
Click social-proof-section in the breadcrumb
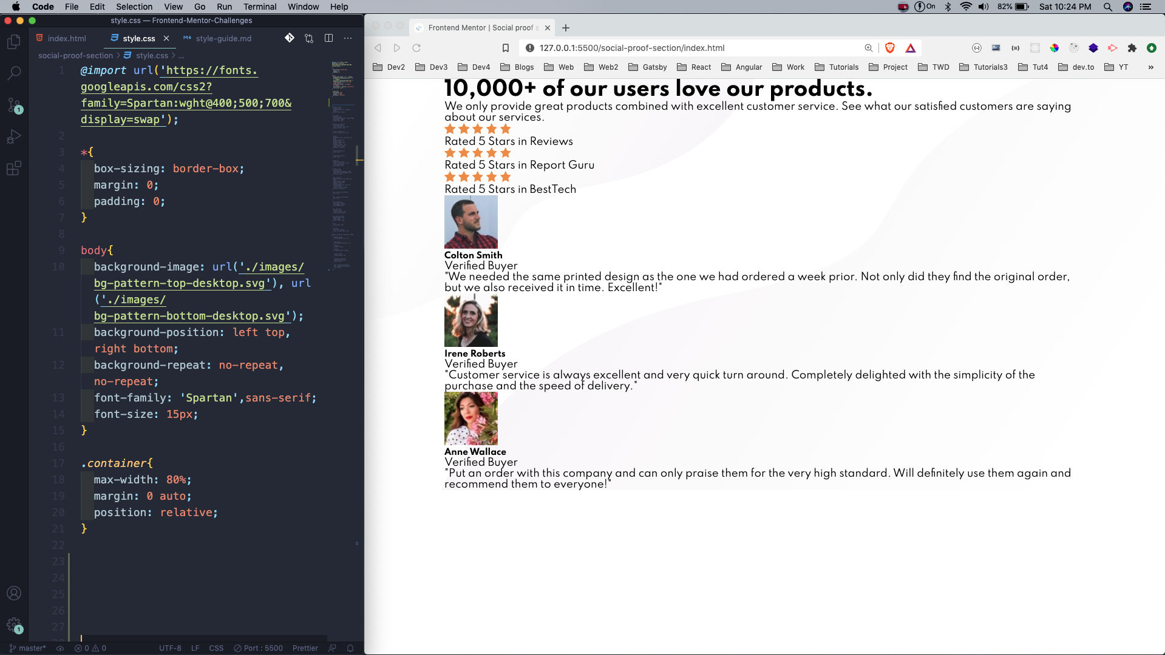[x=75, y=55]
